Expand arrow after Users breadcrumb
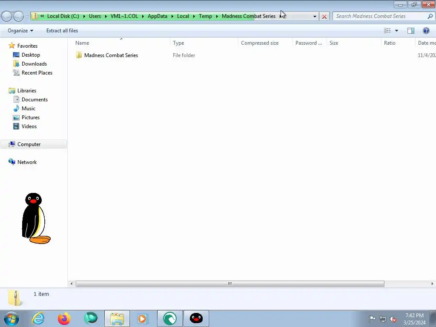Viewport: 436px width, 327px height. (106, 16)
